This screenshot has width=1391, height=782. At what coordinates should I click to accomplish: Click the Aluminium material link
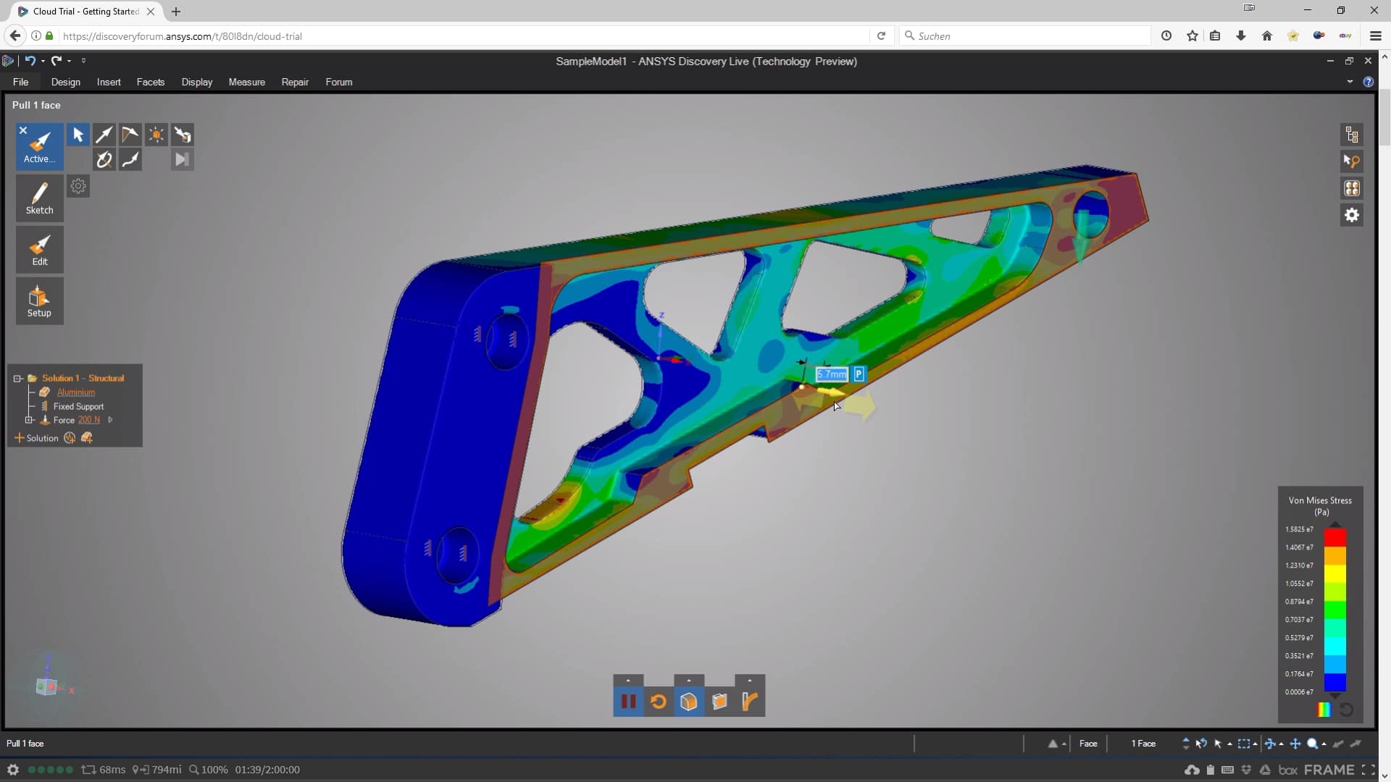[x=76, y=392]
